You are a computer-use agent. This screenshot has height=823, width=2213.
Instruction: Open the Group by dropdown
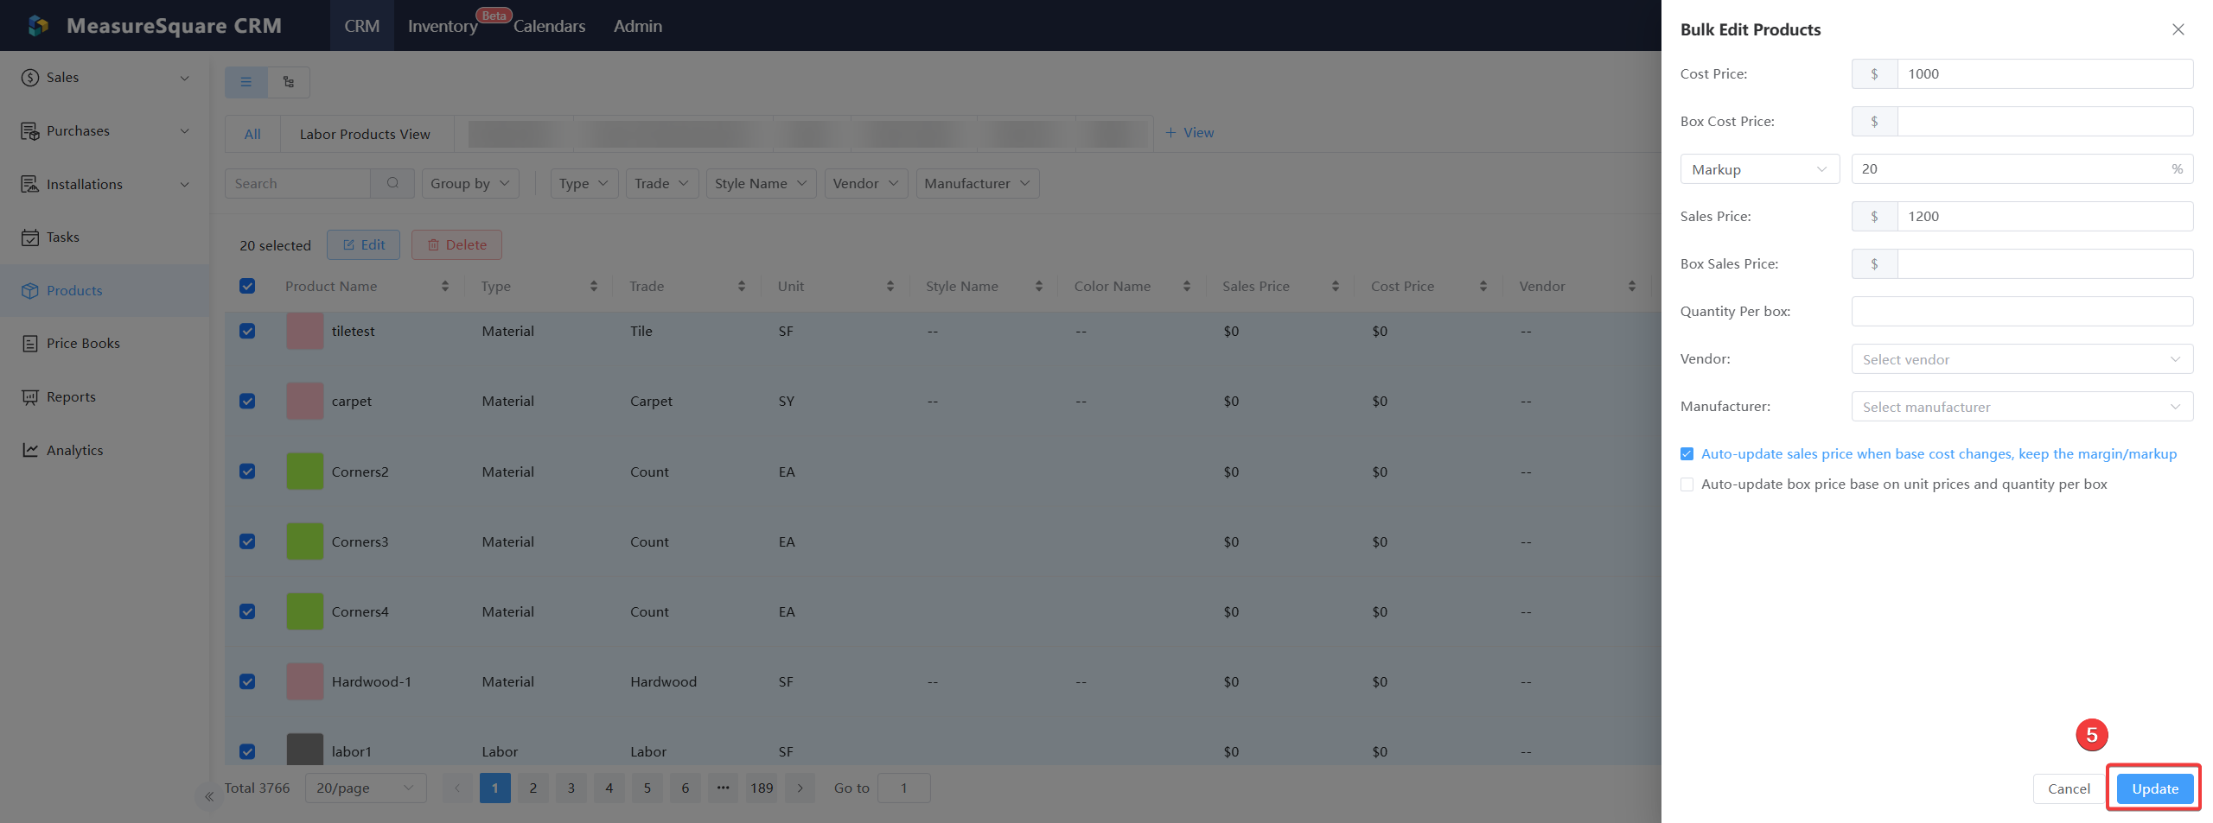pyautogui.click(x=470, y=183)
